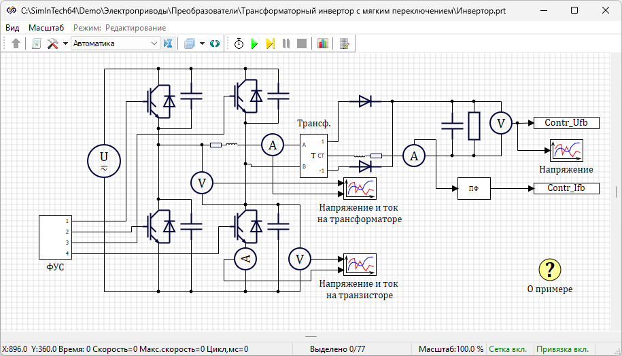This screenshot has width=622, height=356.
Task: Open the 'Масштаб' menu
Action: (x=46, y=28)
